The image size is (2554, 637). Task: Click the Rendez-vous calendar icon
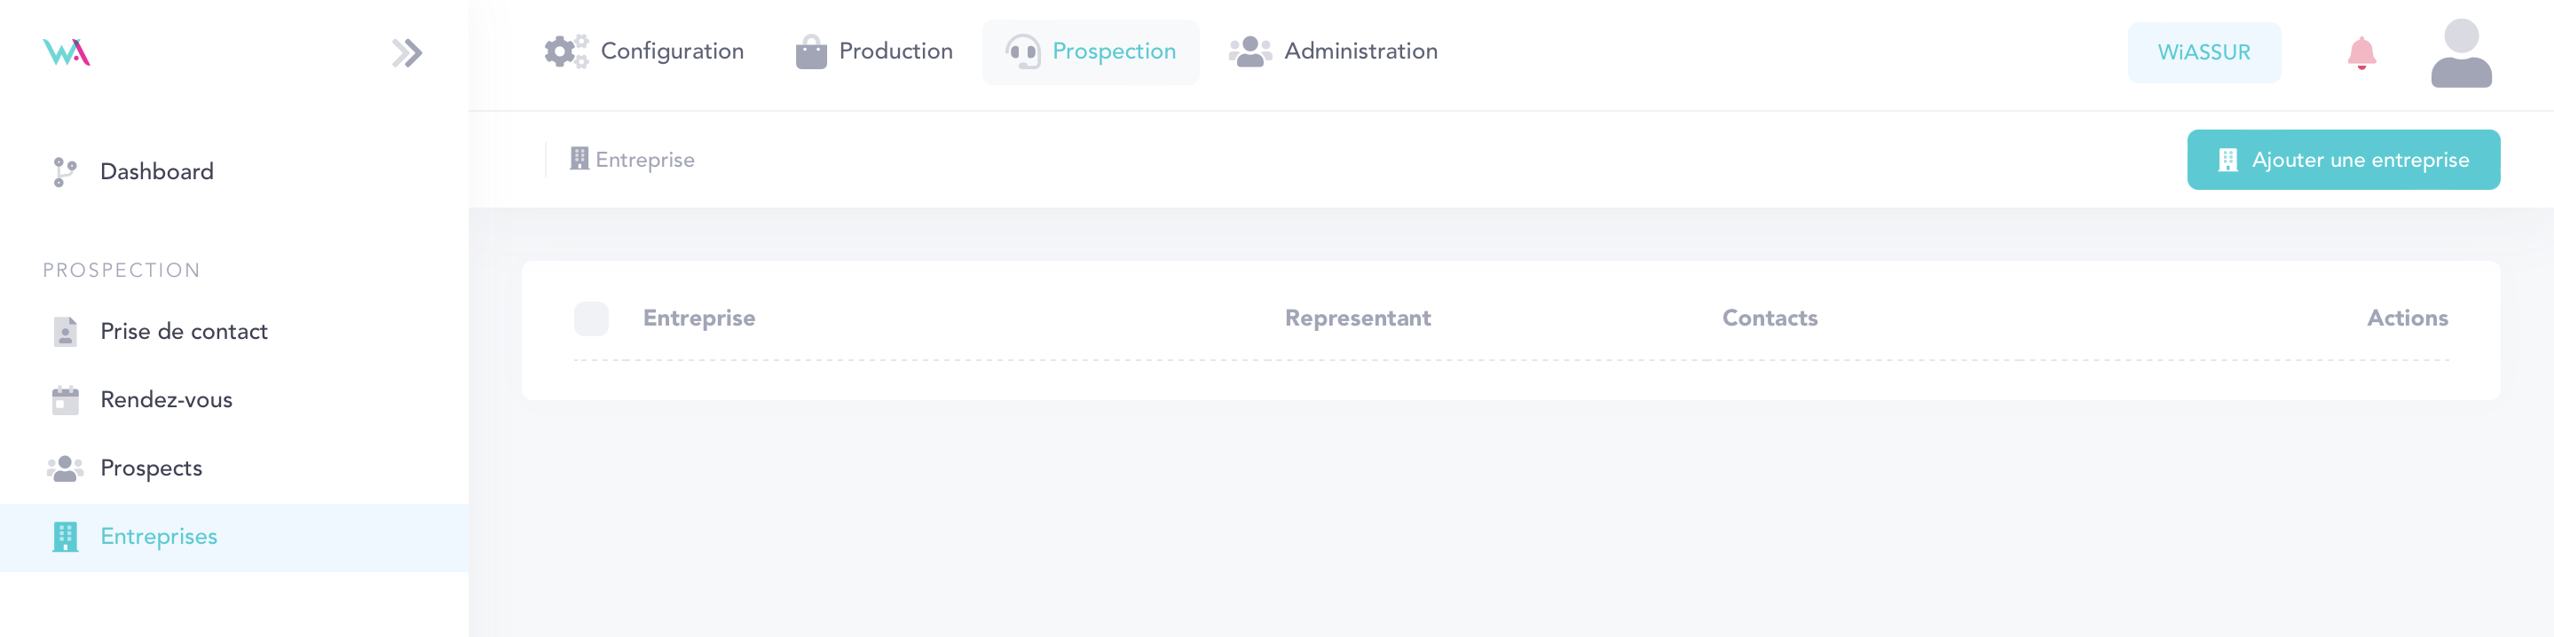click(66, 400)
